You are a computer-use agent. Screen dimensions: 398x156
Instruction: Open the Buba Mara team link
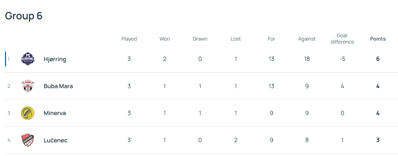click(x=58, y=86)
